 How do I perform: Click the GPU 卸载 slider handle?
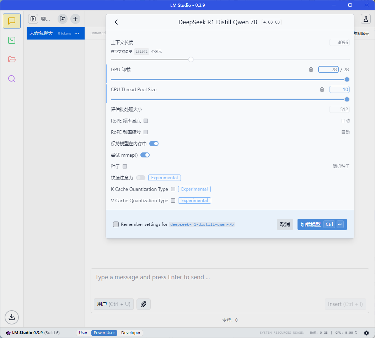[347, 79]
